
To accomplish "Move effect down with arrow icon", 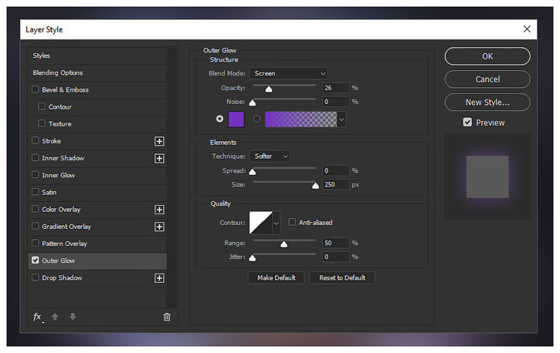I will tap(73, 316).
